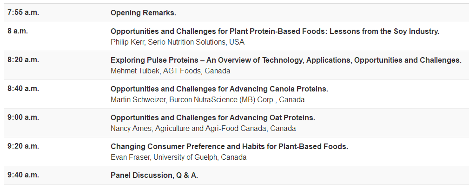The image size is (469, 189).
Task: Click the 8:40 a.m. time label
Action: click(23, 89)
